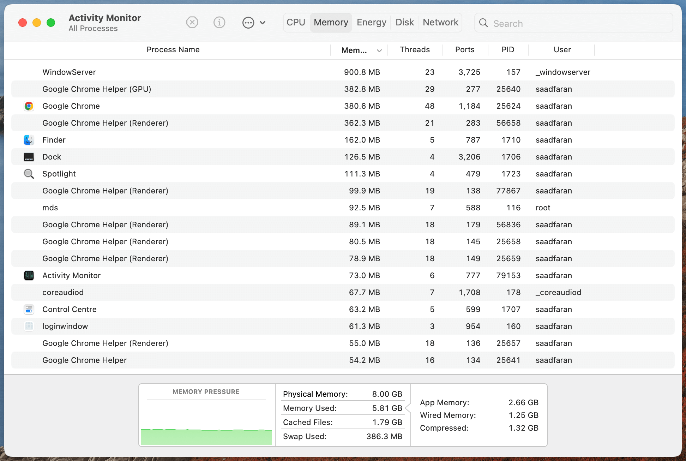Select Renderer row using 362.3 MB

coord(343,123)
